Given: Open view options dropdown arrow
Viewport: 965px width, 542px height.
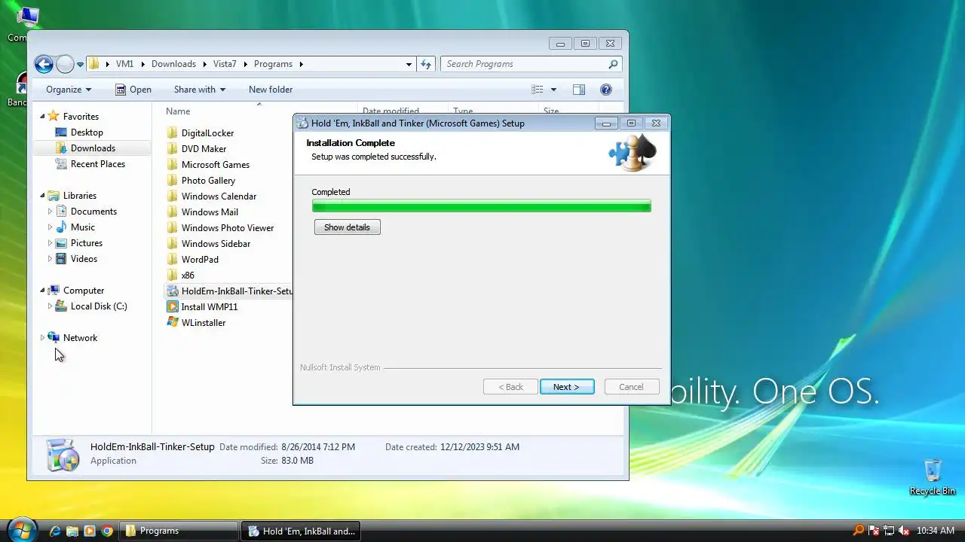Looking at the screenshot, I should (553, 90).
